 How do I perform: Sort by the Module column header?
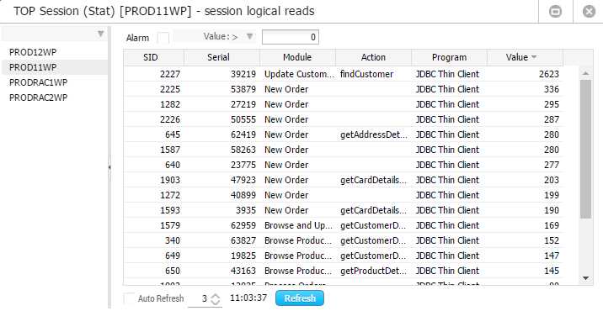(297, 57)
